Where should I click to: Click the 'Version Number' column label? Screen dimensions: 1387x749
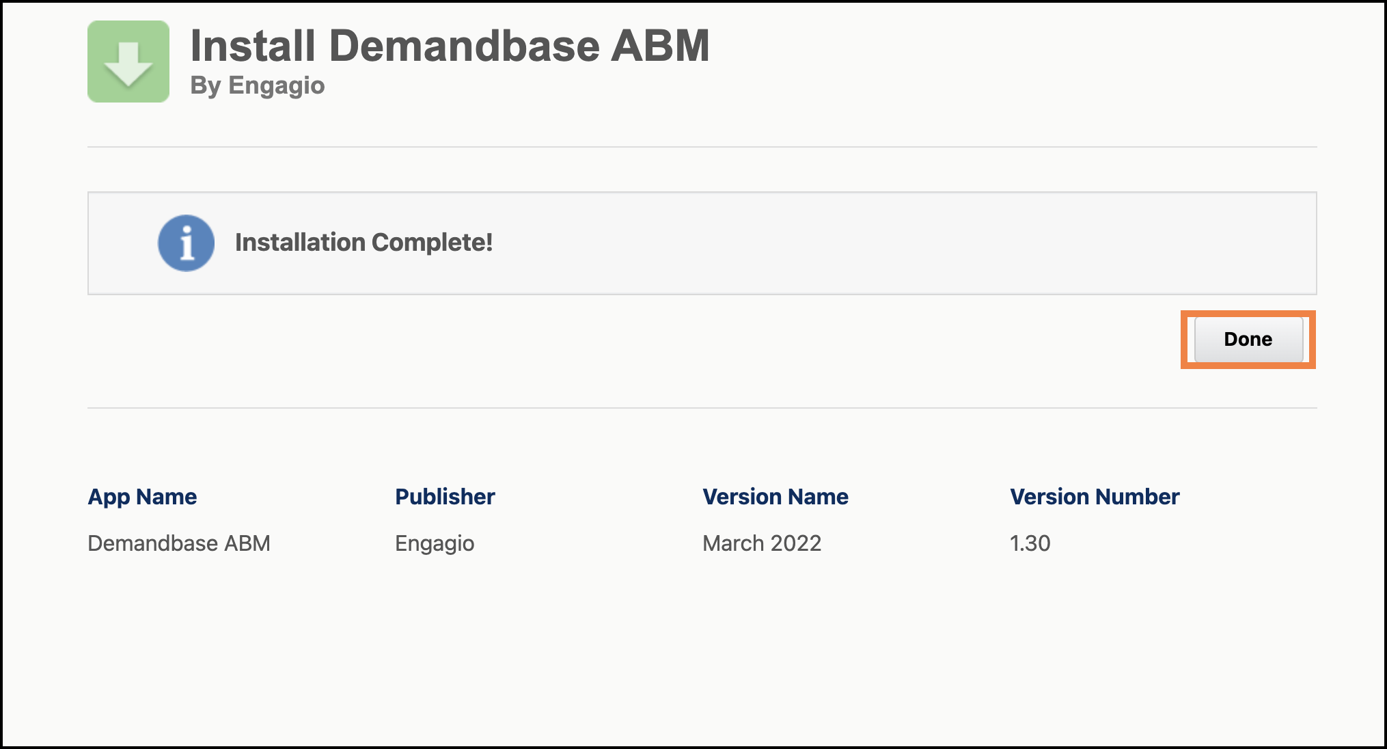point(1095,497)
